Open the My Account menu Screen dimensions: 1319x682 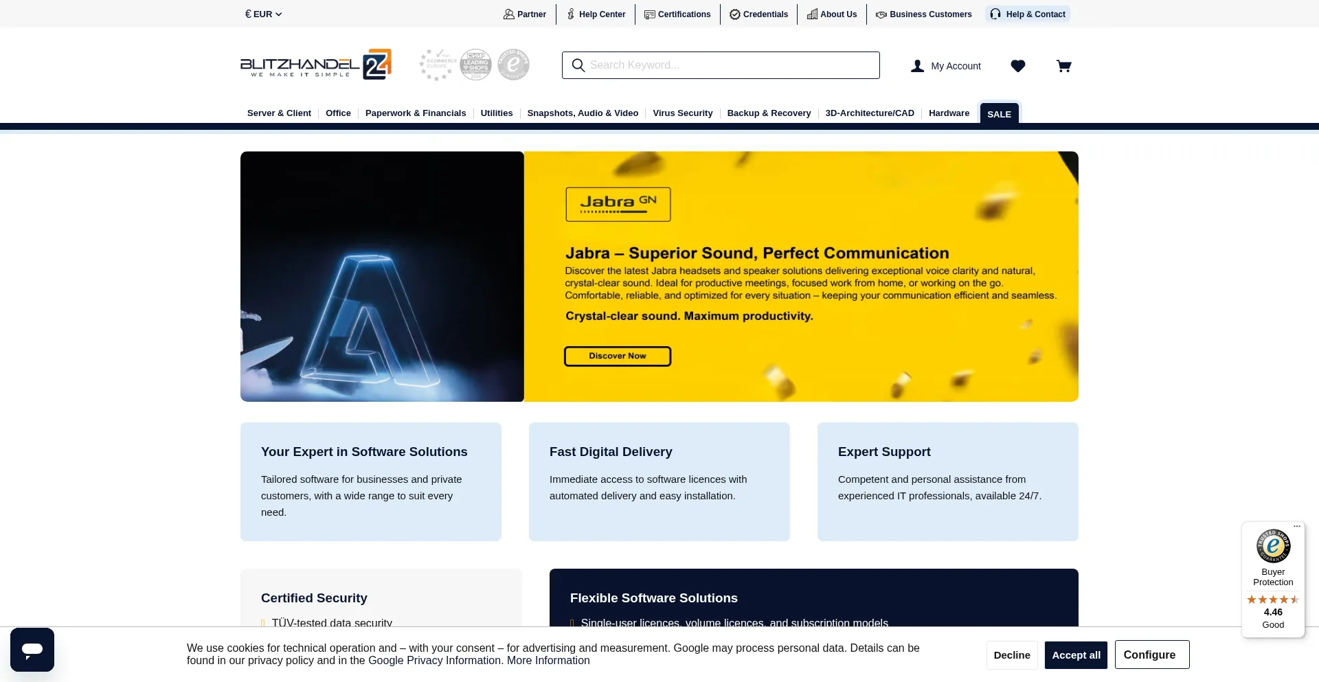pyautogui.click(x=946, y=66)
